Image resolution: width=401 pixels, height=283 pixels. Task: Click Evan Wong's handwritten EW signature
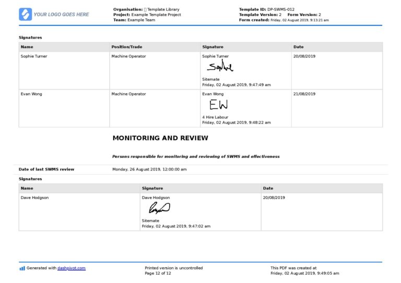click(x=218, y=105)
